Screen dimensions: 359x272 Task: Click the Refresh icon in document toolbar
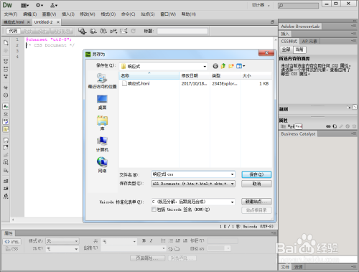[x=134, y=31]
